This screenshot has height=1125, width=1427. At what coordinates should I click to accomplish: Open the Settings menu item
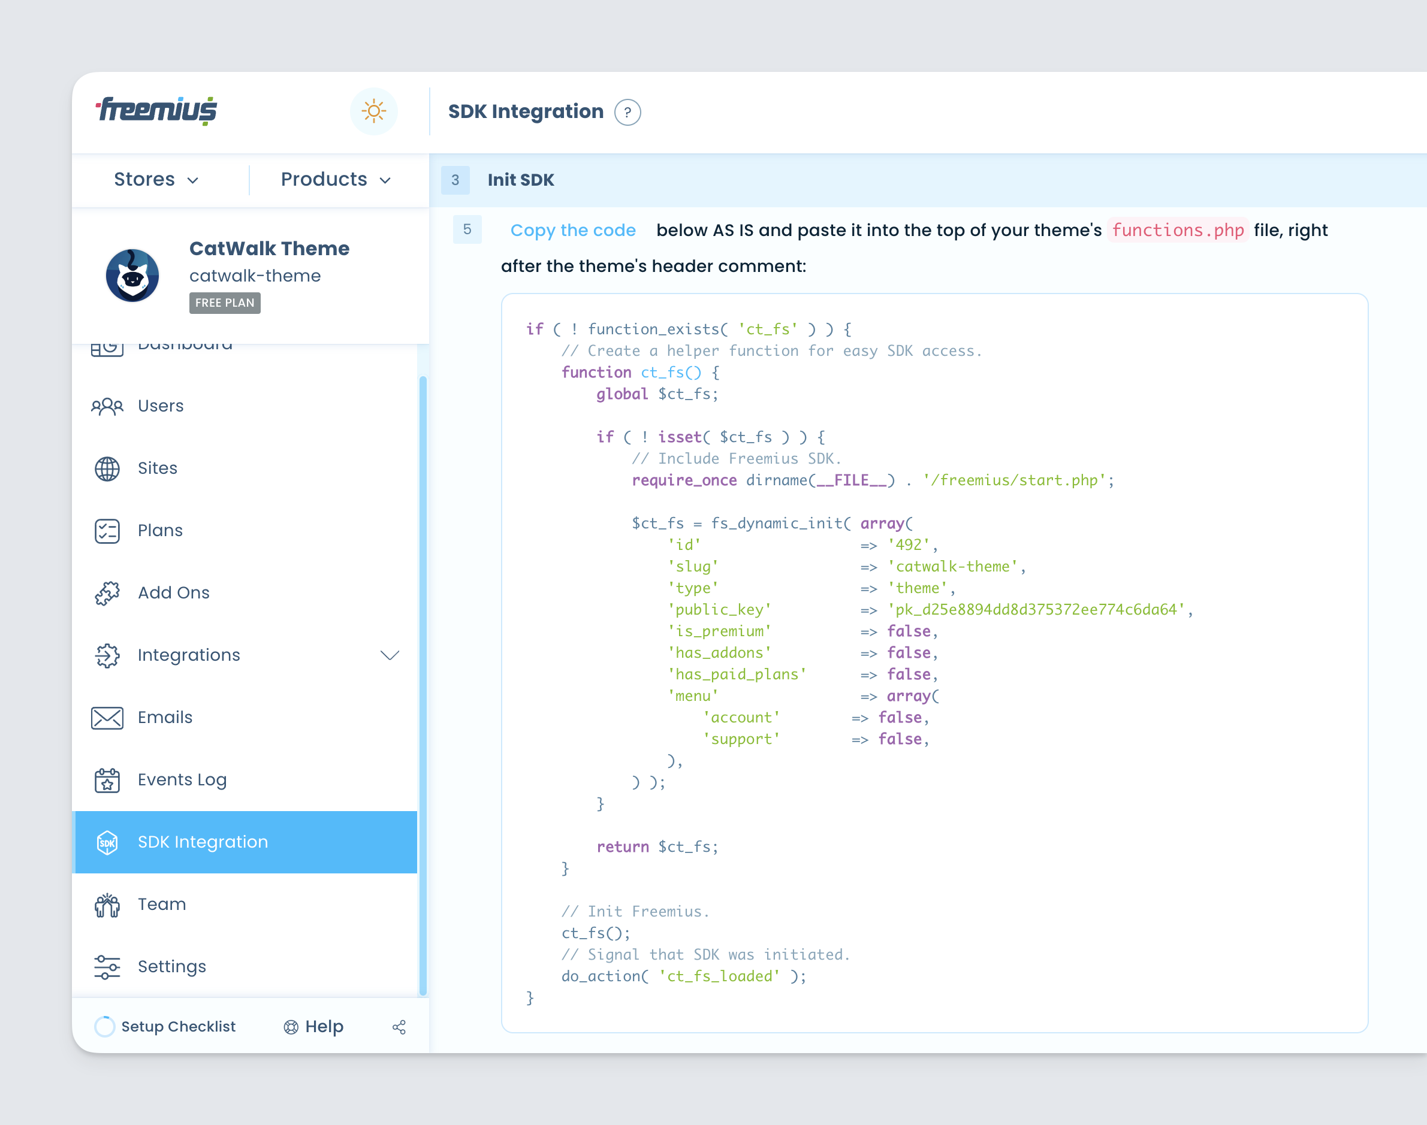click(245, 966)
